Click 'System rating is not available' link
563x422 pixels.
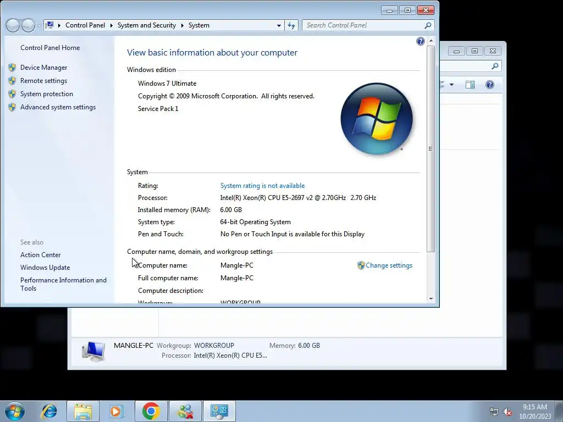click(x=262, y=186)
